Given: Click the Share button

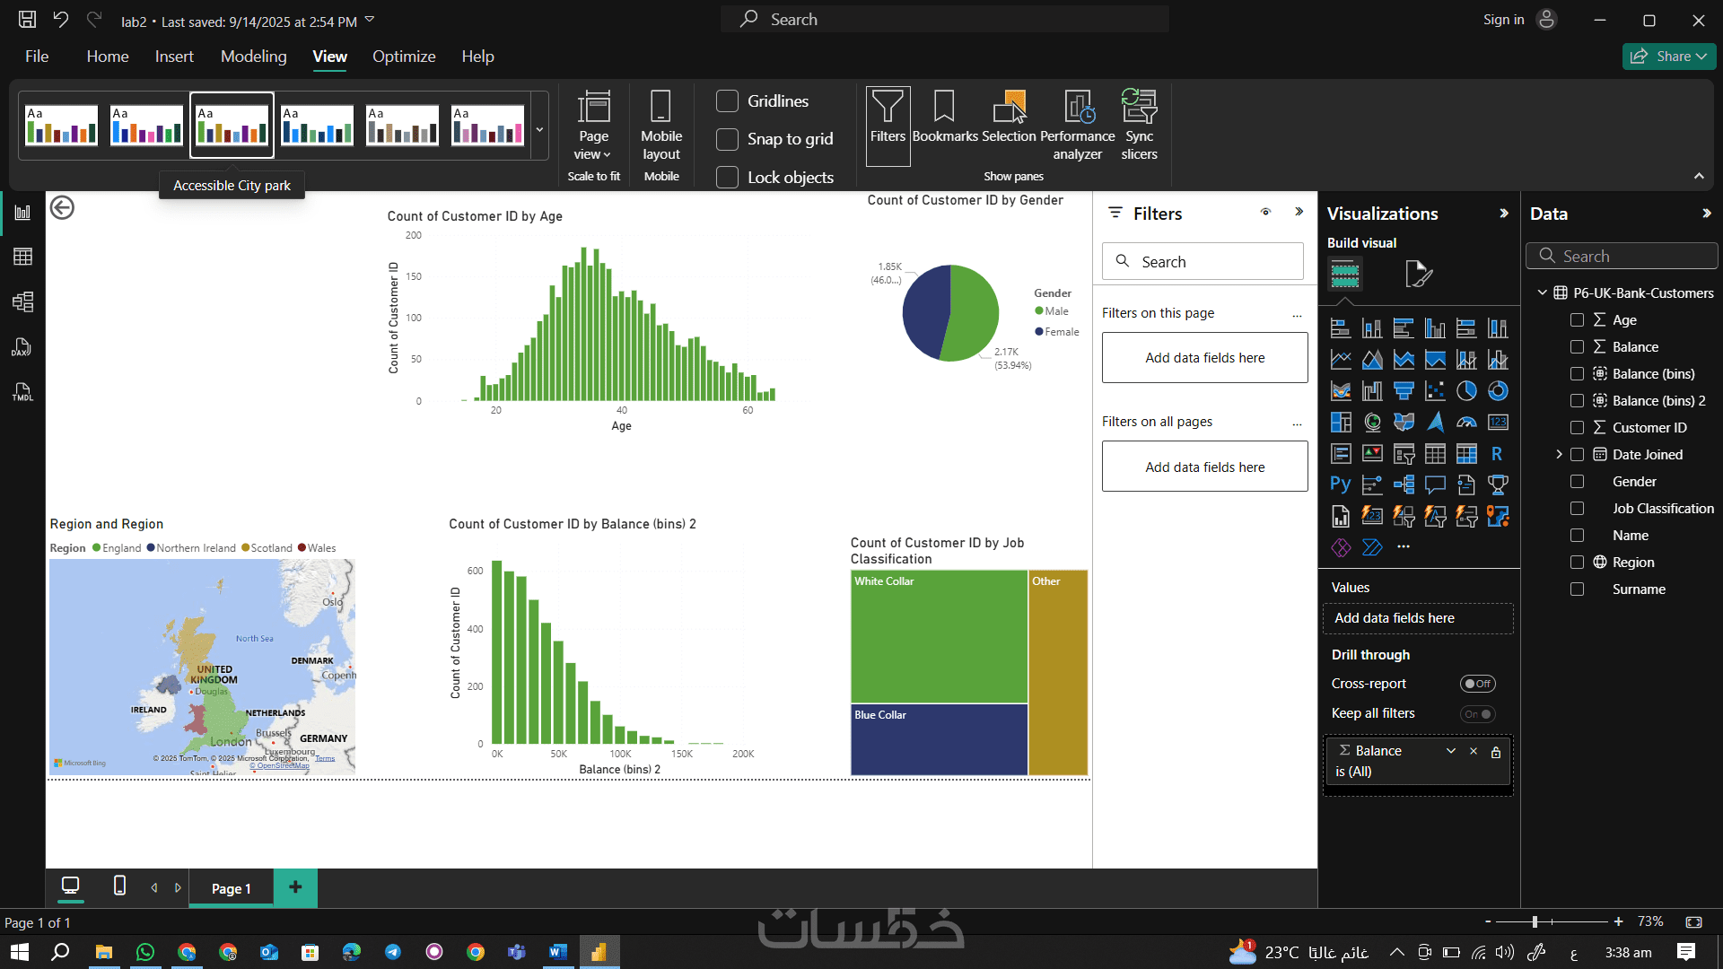Looking at the screenshot, I should 1668,57.
